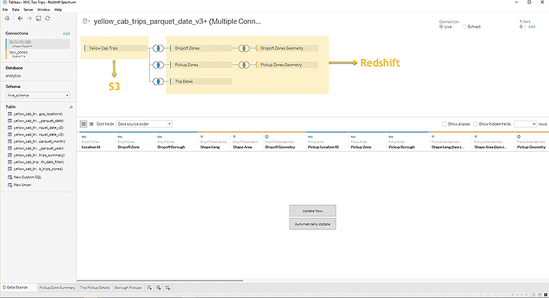Click the geometry type icon above Pickup Geometry
The width and height of the screenshot is (549, 298).
tap(519, 137)
